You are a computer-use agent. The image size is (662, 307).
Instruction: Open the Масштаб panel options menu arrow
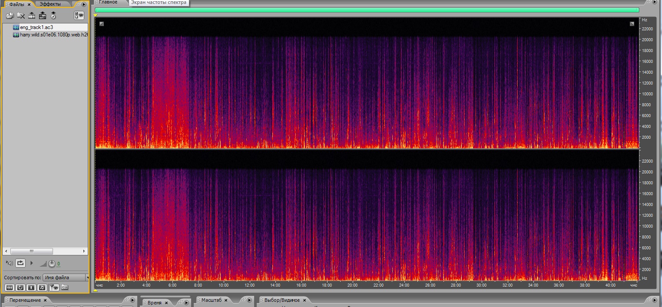click(x=249, y=300)
